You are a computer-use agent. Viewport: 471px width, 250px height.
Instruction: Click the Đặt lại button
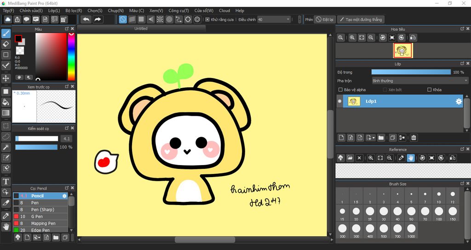(x=325, y=19)
